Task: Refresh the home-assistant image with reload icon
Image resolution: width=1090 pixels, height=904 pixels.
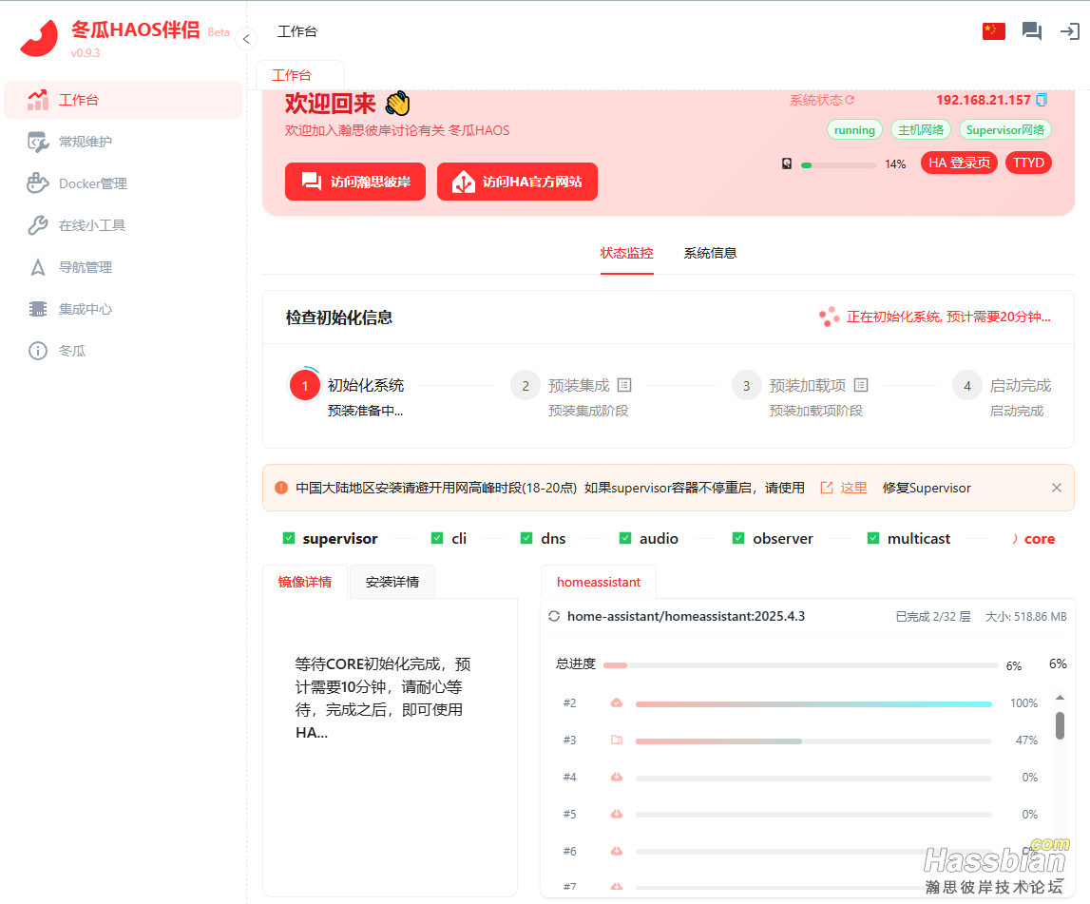Action: 554,616
